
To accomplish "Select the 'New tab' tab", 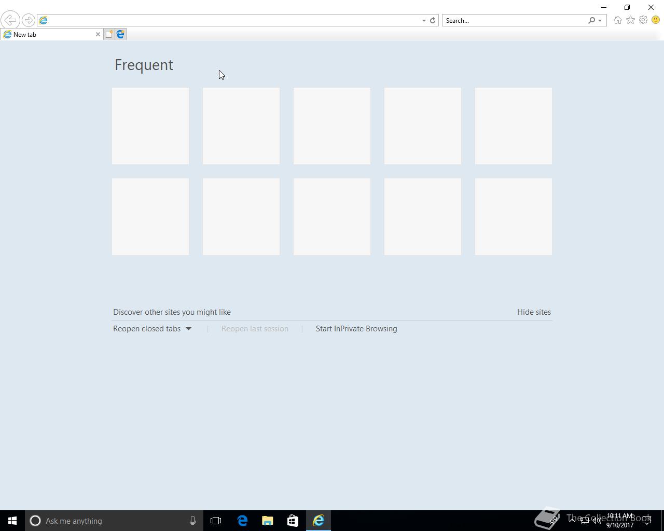I will pos(51,34).
